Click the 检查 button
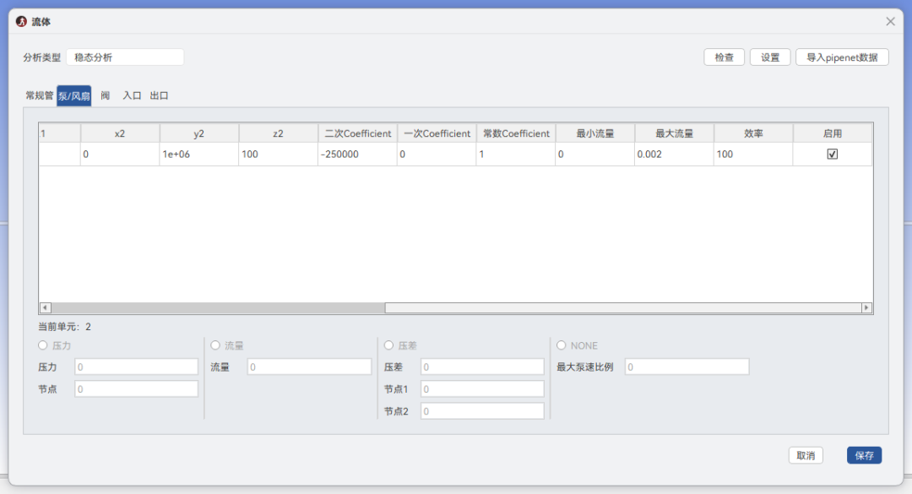Image resolution: width=912 pixels, height=494 pixels. pos(725,57)
